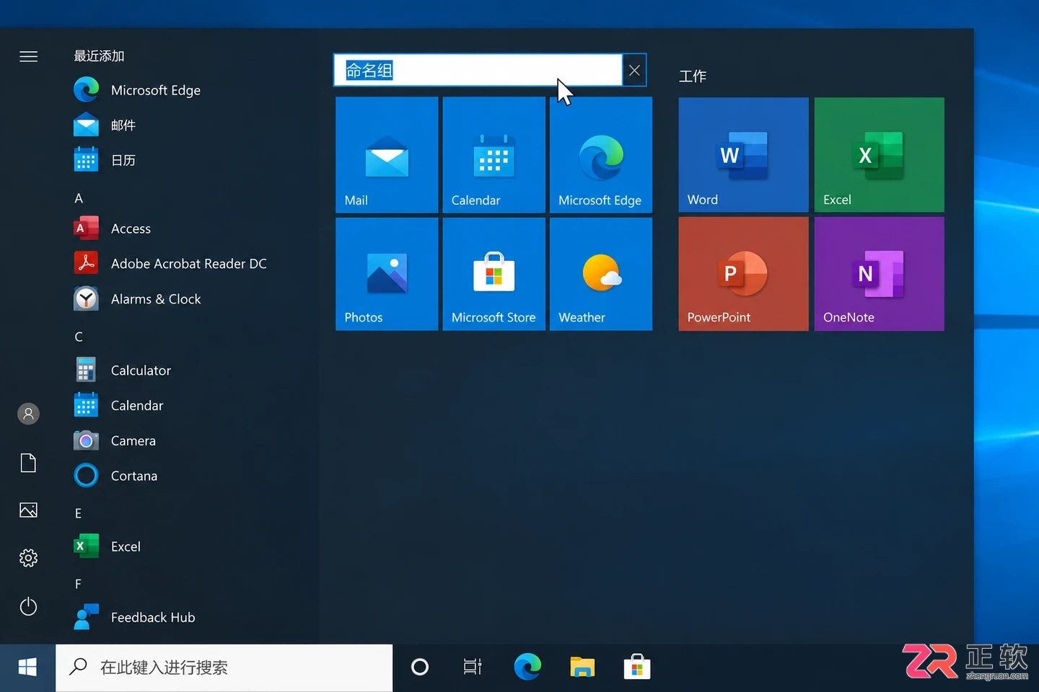Viewport: 1039px width, 692px height.
Task: Open Cortana circle on taskbar
Action: coord(420,667)
